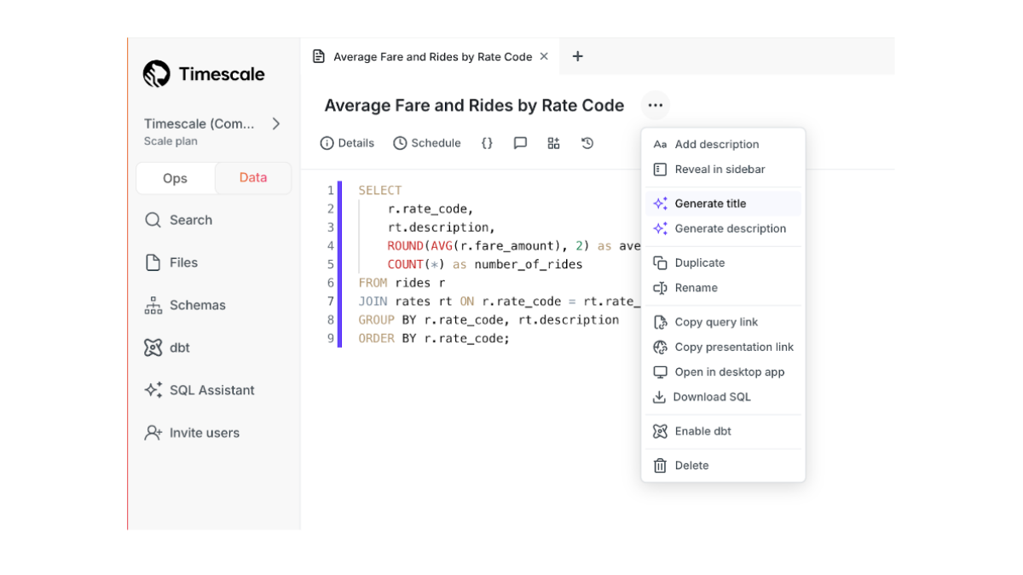Open the comments speech bubble icon
The width and height of the screenshot is (1023, 575).
[x=520, y=143]
